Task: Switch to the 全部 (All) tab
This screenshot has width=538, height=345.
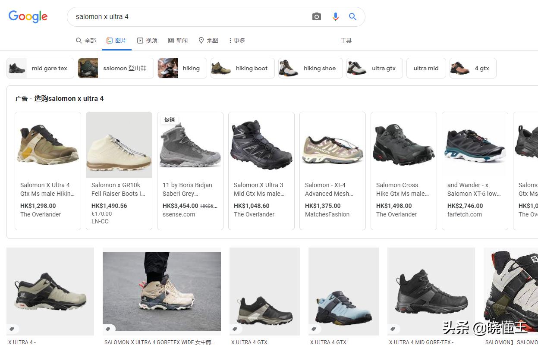Action: pos(86,40)
